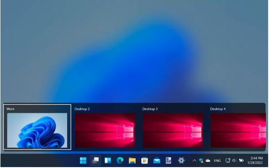Viewport: 269px width, 168px height.
Task: Open the ENG language switcher
Action: [x=217, y=161]
